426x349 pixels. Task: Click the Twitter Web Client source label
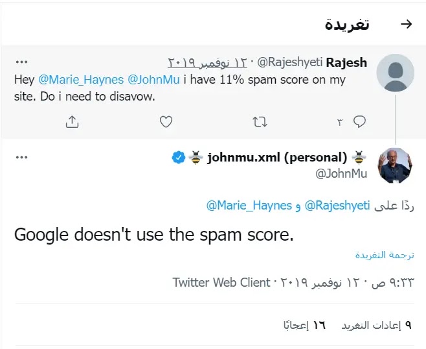(x=221, y=282)
